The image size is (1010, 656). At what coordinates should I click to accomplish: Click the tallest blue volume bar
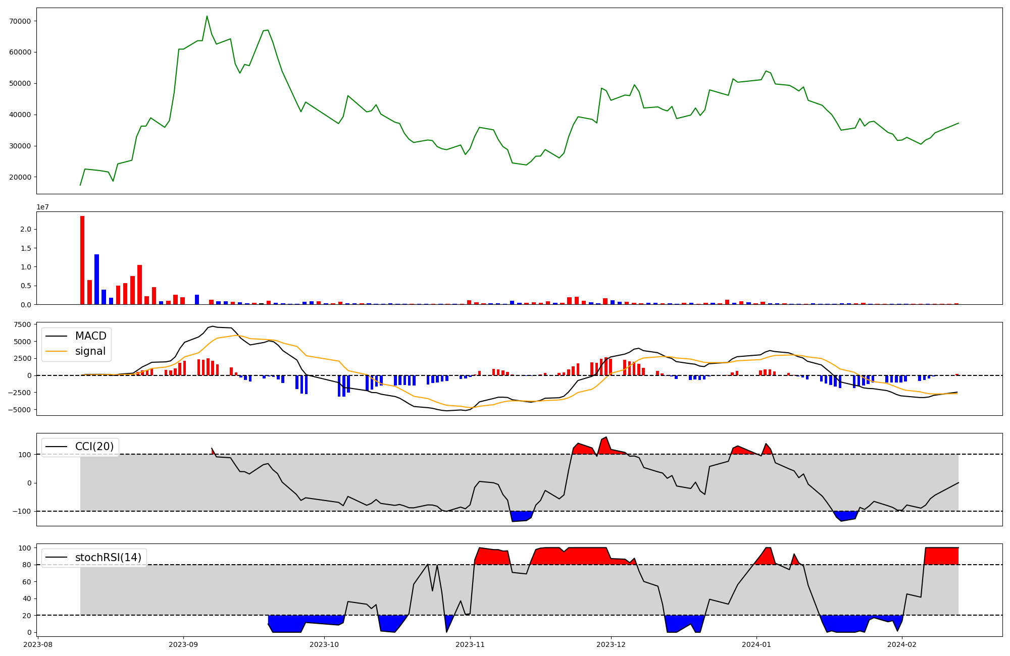(x=96, y=279)
